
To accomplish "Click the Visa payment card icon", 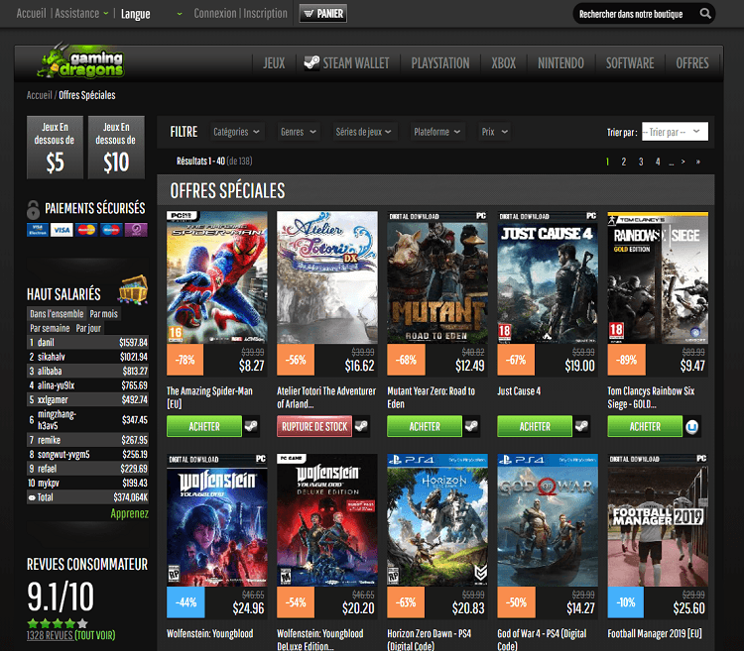I will [x=62, y=230].
